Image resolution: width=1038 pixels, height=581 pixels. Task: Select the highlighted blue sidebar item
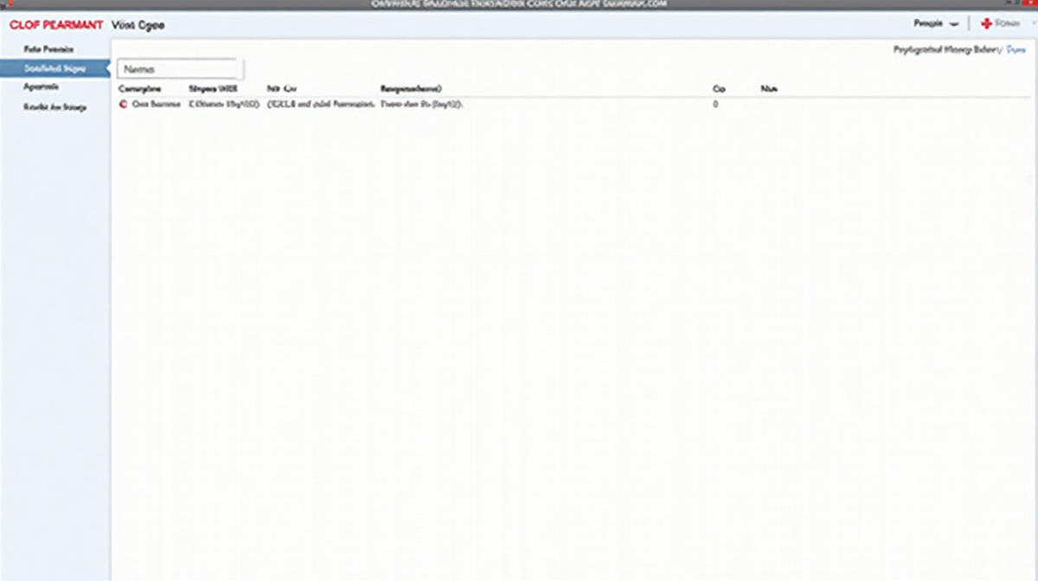click(x=54, y=68)
